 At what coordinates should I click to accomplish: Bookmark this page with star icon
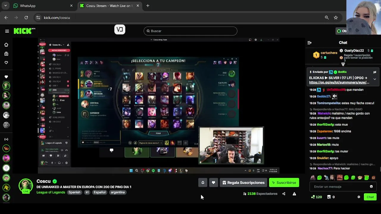click(x=336, y=18)
